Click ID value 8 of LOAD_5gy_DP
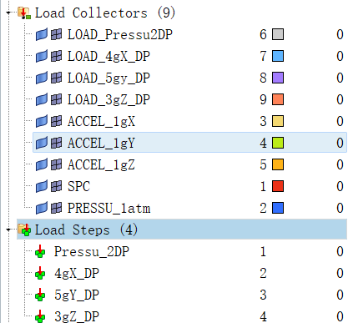The width and height of the screenshot is (353, 323). [x=263, y=78]
